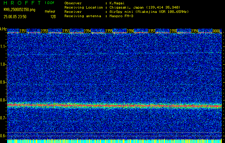Image resolution: width=225 pixels, height=143 pixels.
Task: Click the 2357 time marker
Action: (152, 31)
